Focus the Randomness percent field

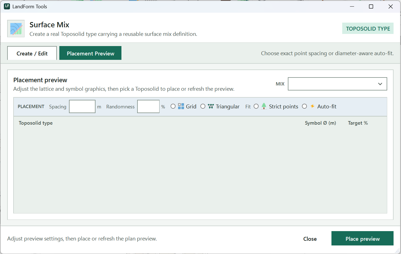[148, 106]
